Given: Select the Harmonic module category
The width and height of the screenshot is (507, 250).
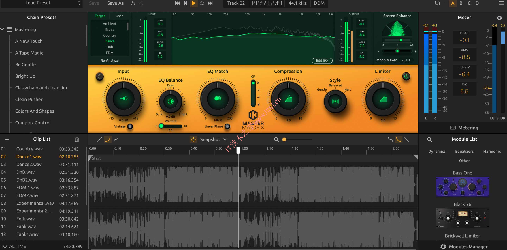Looking at the screenshot, I should pyautogui.click(x=492, y=151).
